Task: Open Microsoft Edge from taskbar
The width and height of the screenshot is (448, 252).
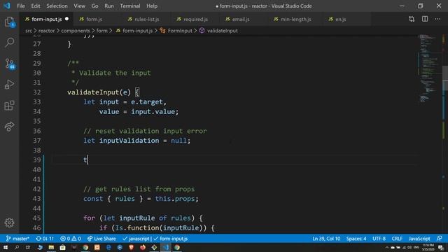Action: 108,247
